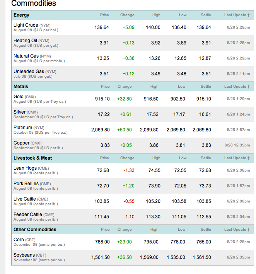Click the Silver commodity link
Viewport: 256px width, 274px height.
point(19,112)
